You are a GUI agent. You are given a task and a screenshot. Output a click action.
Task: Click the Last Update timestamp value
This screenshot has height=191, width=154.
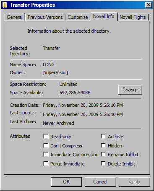(83, 114)
